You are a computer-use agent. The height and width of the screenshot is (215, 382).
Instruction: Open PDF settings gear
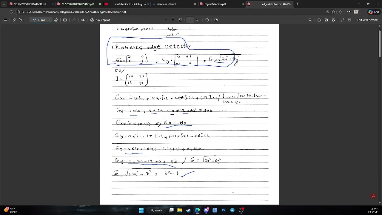click(349, 20)
